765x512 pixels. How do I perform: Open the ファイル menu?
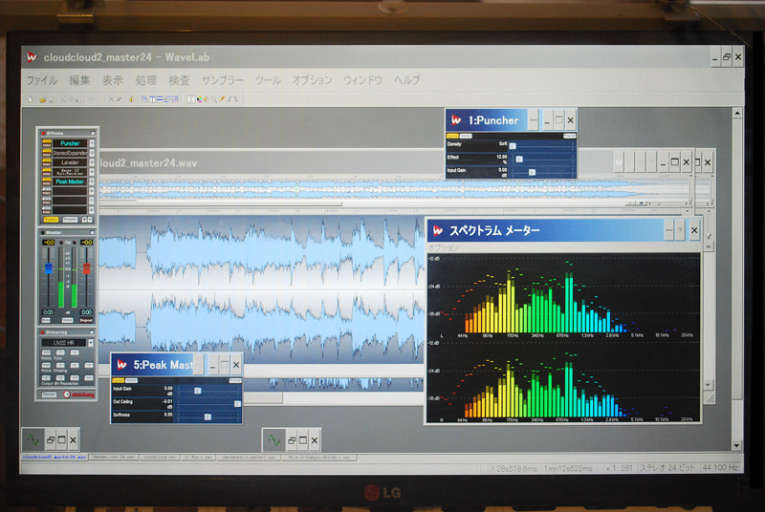click(41, 80)
